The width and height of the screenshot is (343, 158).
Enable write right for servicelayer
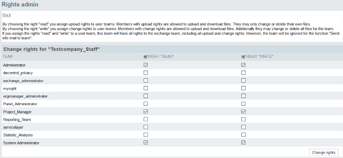click(243, 127)
